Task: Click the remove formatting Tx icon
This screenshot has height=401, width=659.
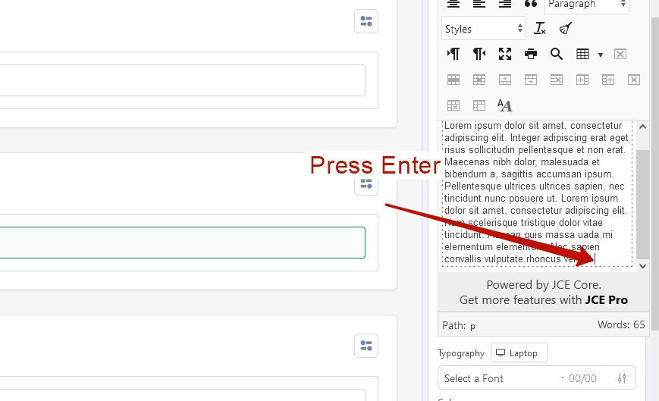Action: pos(540,29)
